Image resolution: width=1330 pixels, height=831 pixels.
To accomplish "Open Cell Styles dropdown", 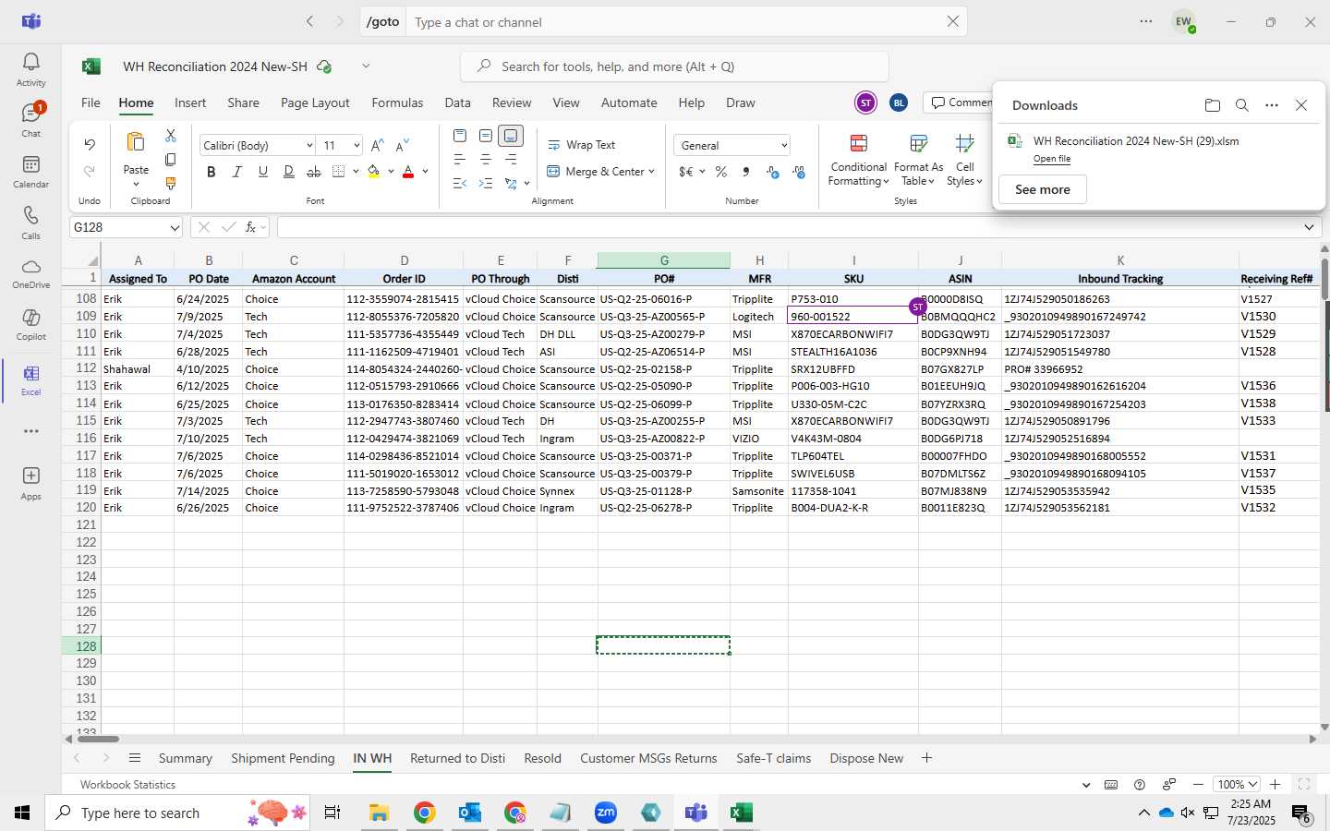I will (964, 160).
